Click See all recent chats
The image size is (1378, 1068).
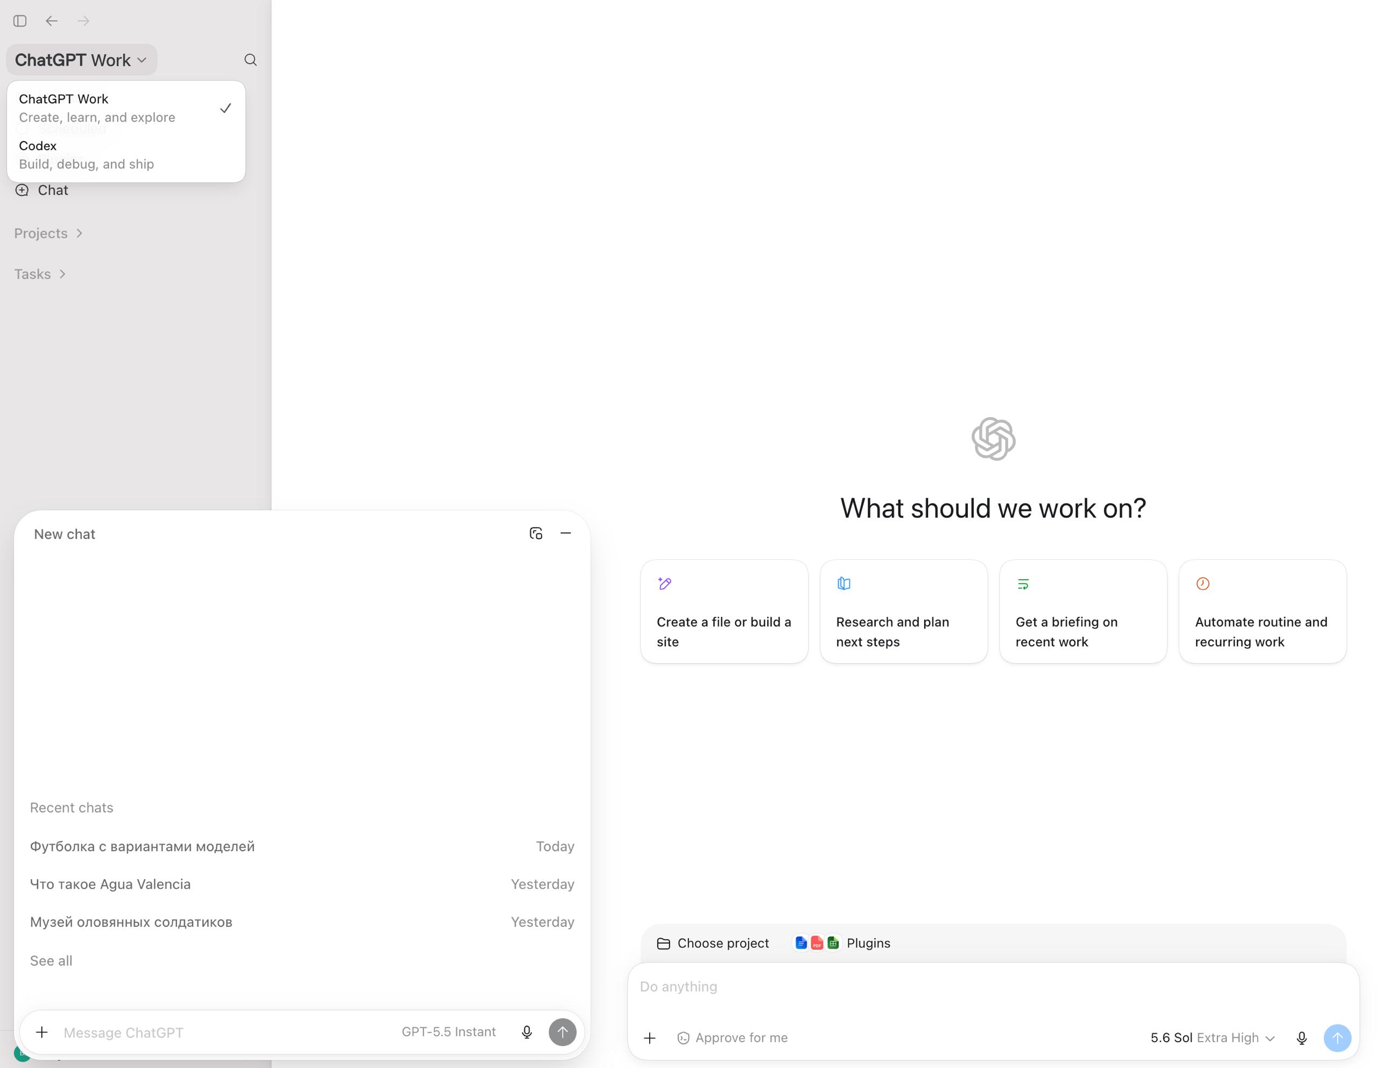(51, 961)
